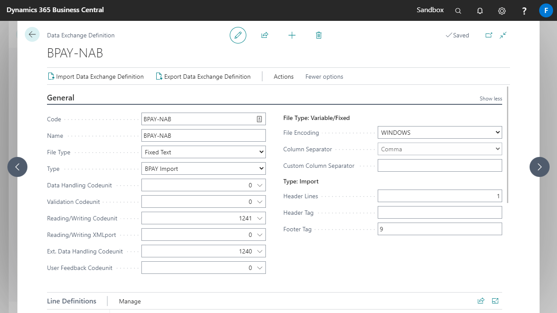Click the share icon in header
This screenshot has height=313, width=557.
click(265, 35)
